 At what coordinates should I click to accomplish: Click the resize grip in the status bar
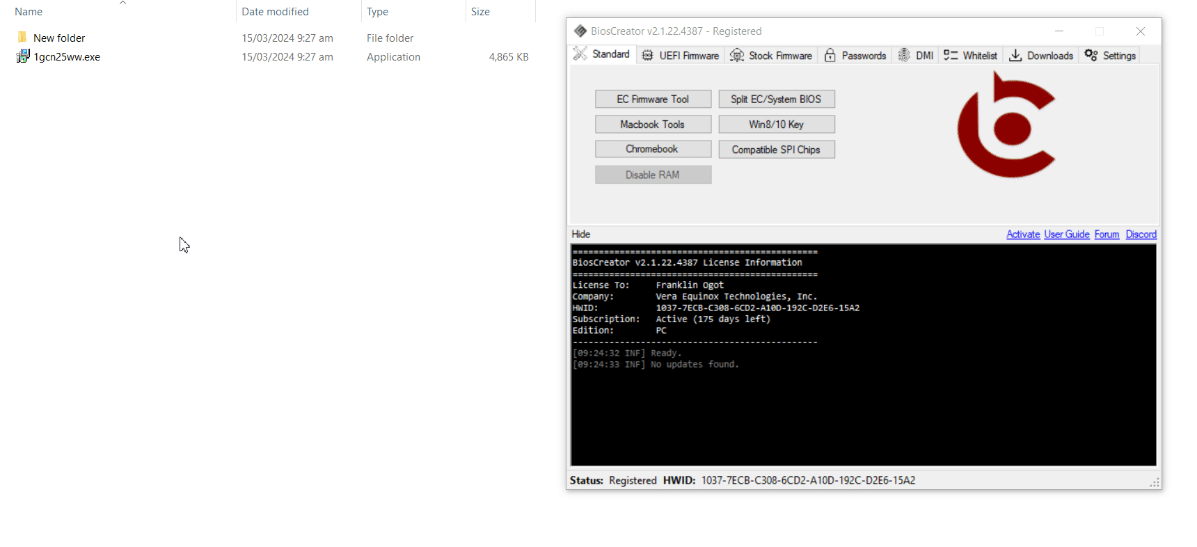pyautogui.click(x=1155, y=482)
